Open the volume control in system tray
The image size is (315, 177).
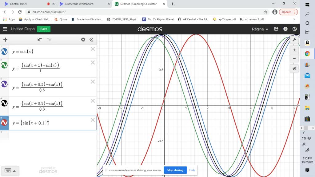click(304, 138)
